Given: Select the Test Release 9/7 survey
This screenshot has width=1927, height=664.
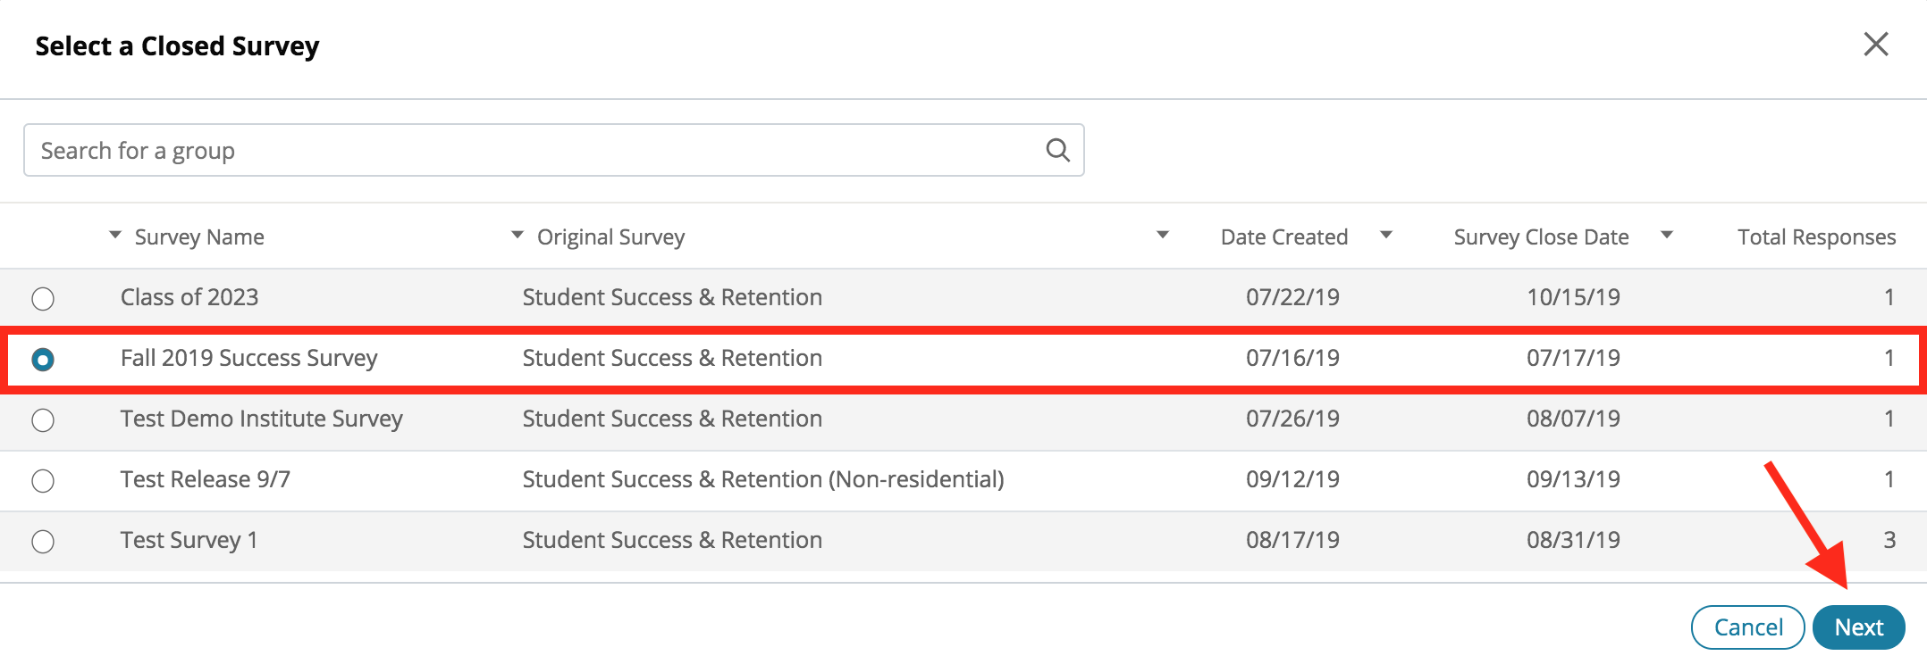Looking at the screenshot, I should [44, 479].
